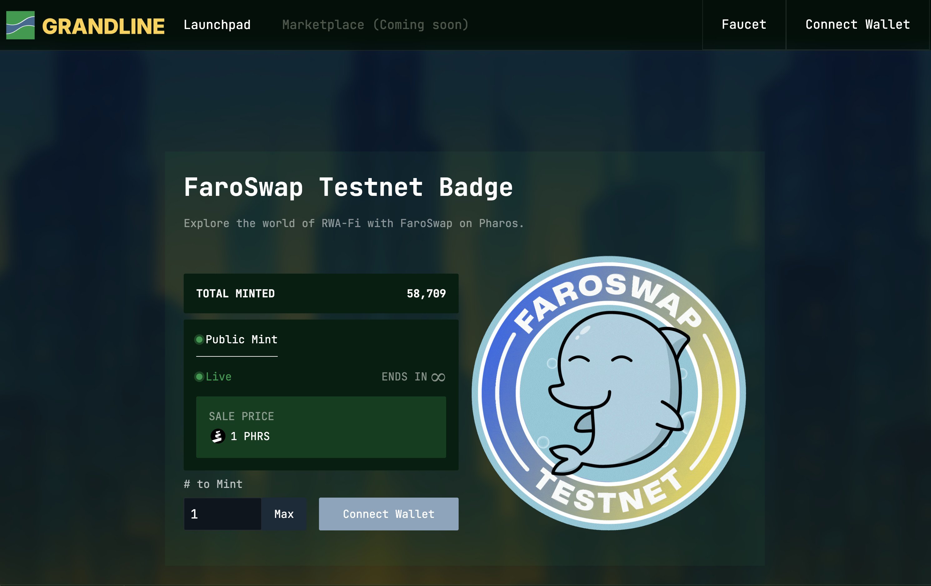Select Marketplace (Coming soon) nav item
The width and height of the screenshot is (931, 586).
coord(375,25)
